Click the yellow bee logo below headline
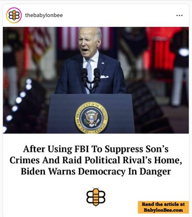 point(96,197)
